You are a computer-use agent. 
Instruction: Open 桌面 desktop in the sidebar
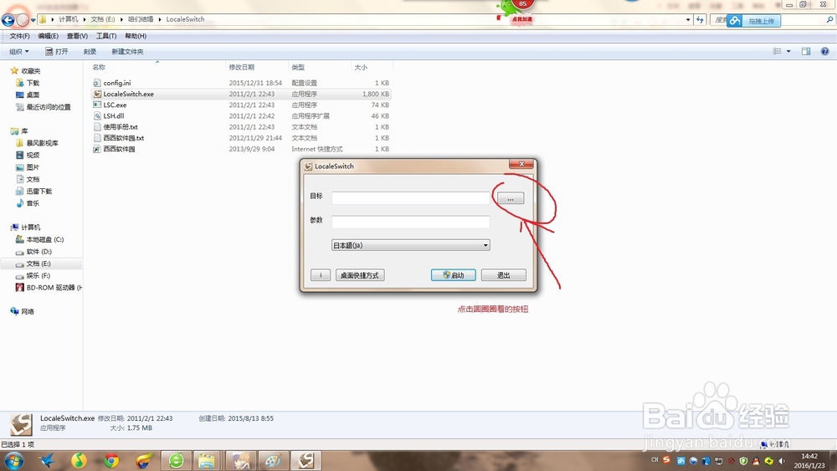pyautogui.click(x=33, y=95)
